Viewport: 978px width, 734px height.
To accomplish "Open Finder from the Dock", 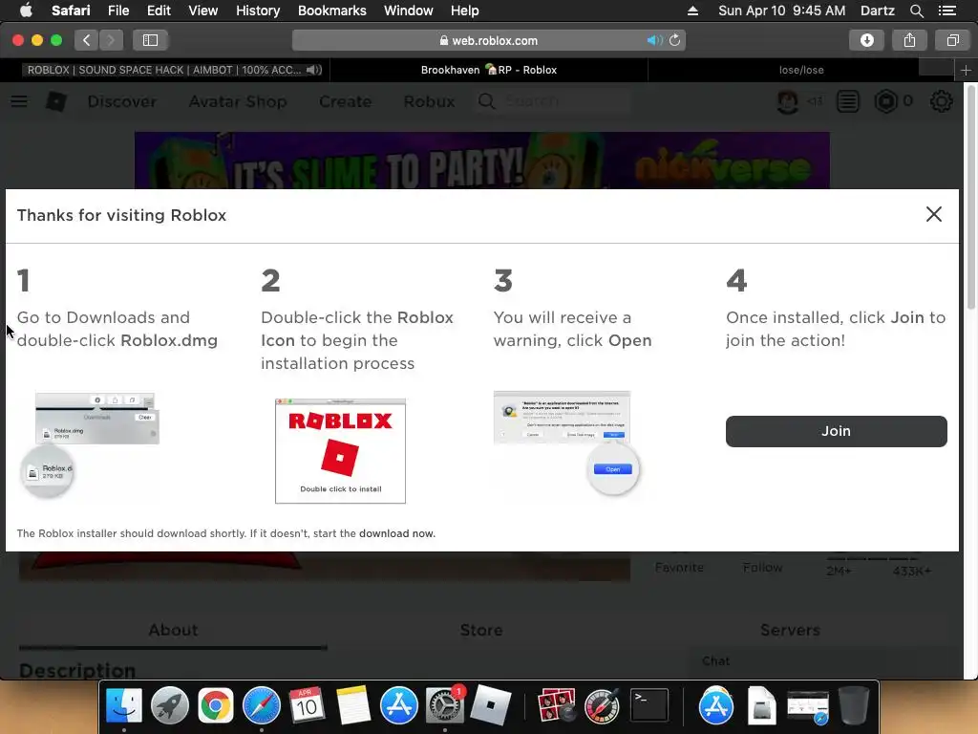I will click(123, 706).
